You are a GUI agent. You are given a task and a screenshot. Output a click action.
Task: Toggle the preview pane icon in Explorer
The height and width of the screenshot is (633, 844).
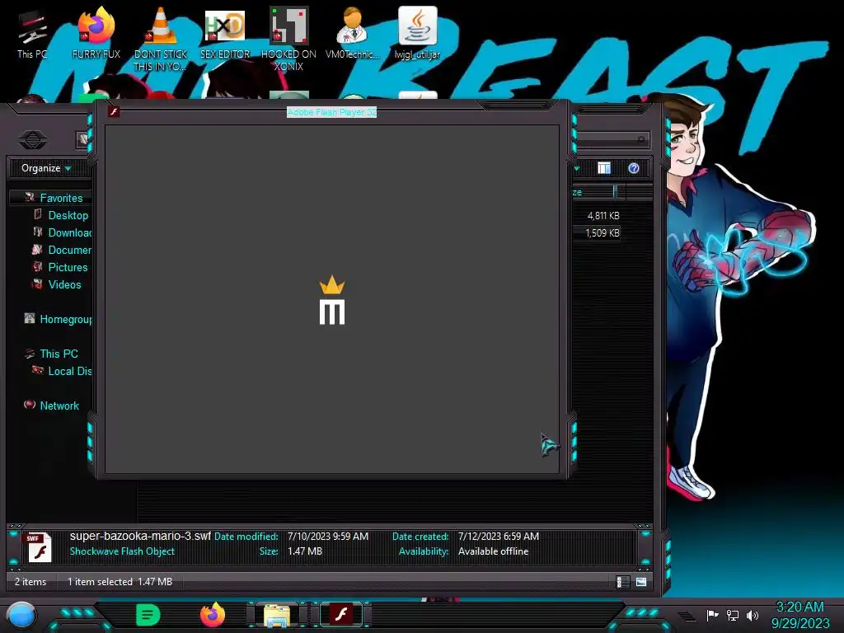(604, 168)
